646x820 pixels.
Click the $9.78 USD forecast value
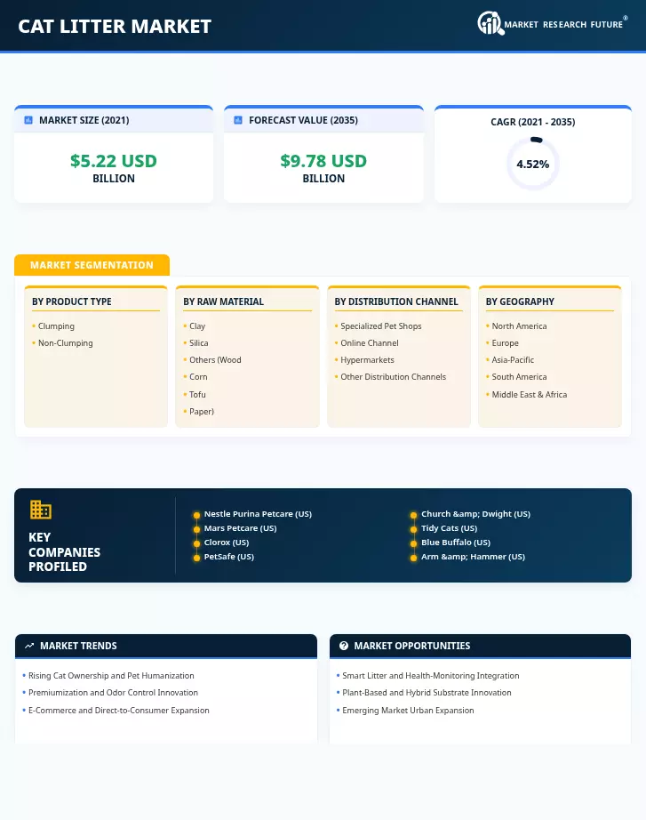[323, 161]
